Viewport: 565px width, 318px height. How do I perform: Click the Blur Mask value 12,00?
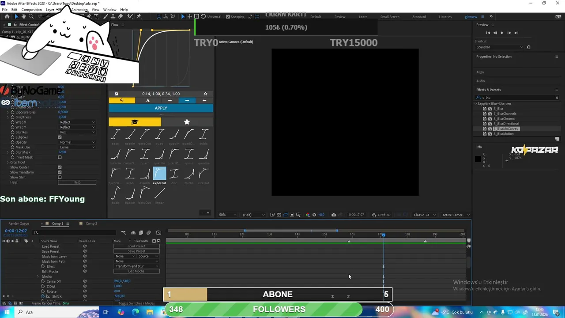coord(62,152)
